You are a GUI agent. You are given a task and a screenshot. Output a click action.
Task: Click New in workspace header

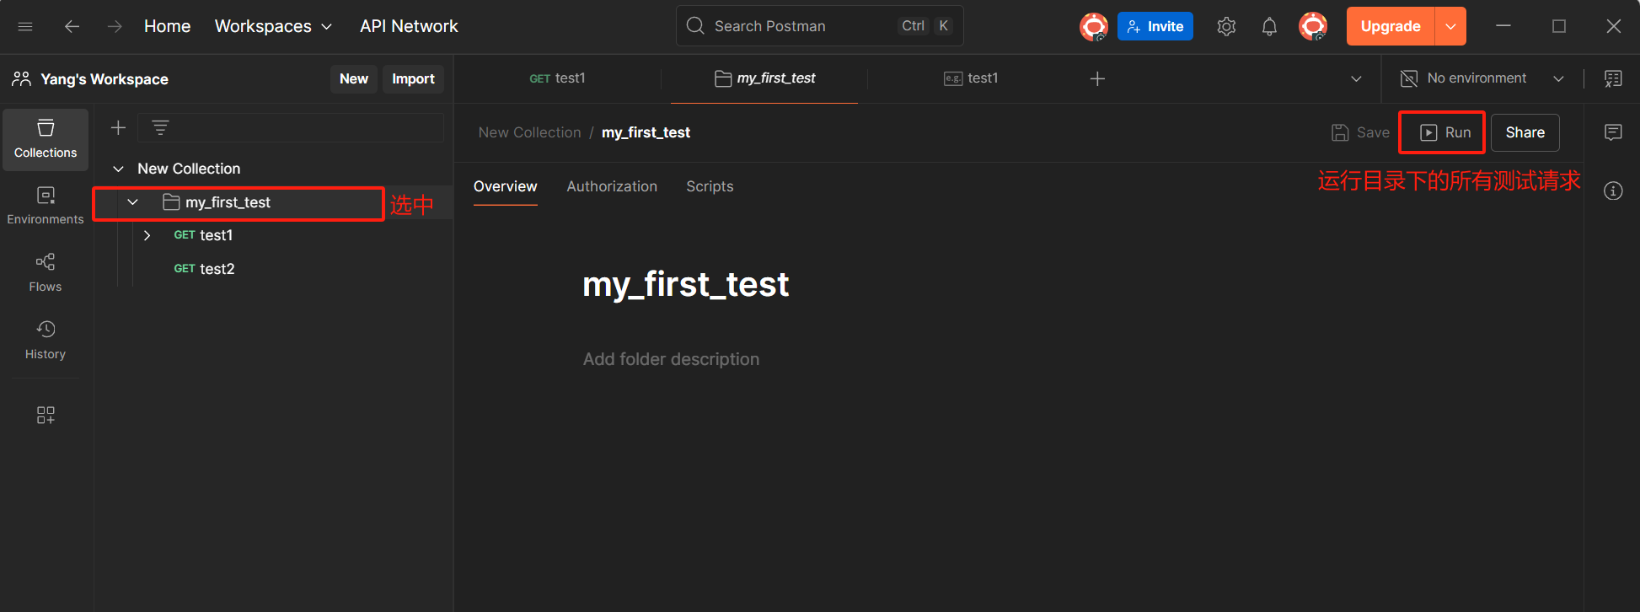[x=354, y=78]
